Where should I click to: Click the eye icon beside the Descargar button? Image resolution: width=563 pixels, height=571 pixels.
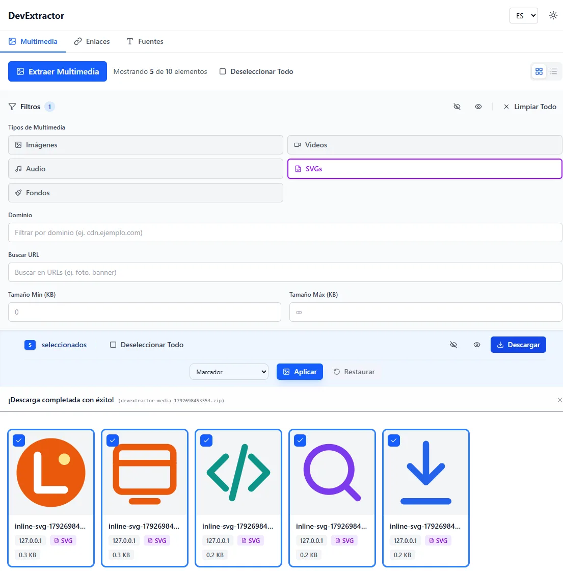(x=477, y=345)
